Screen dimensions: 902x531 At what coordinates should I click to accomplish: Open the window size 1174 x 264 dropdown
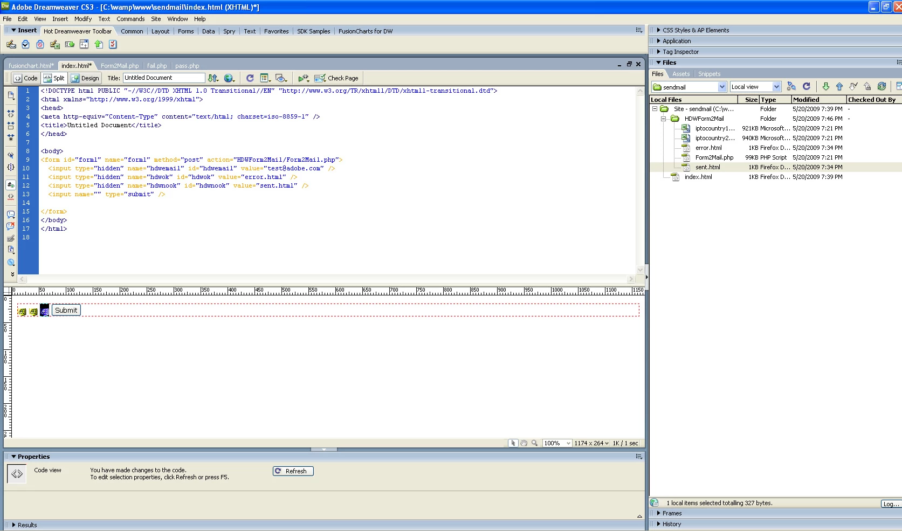coord(591,443)
